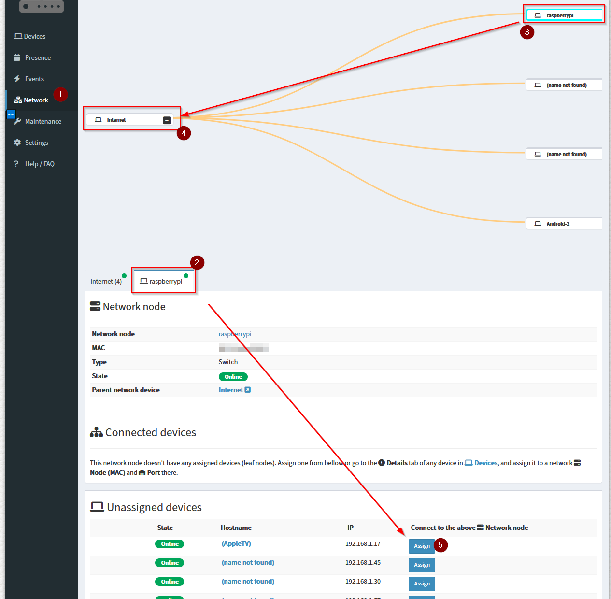Open the Presence calendar icon
Viewport: 611px width, 599px height.
pyautogui.click(x=17, y=57)
